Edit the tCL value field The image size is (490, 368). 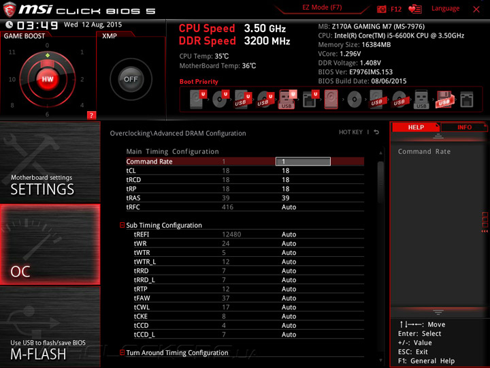tap(285, 170)
